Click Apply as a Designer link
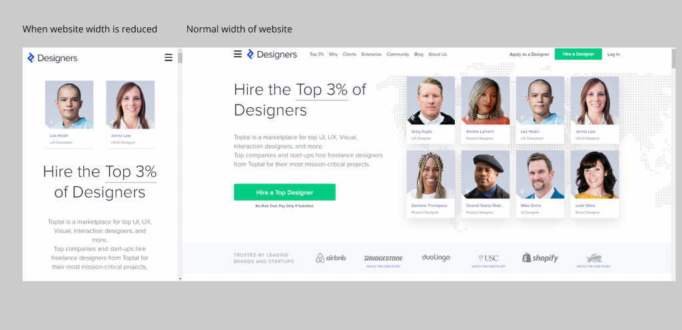This screenshot has height=330, width=682. [x=529, y=55]
